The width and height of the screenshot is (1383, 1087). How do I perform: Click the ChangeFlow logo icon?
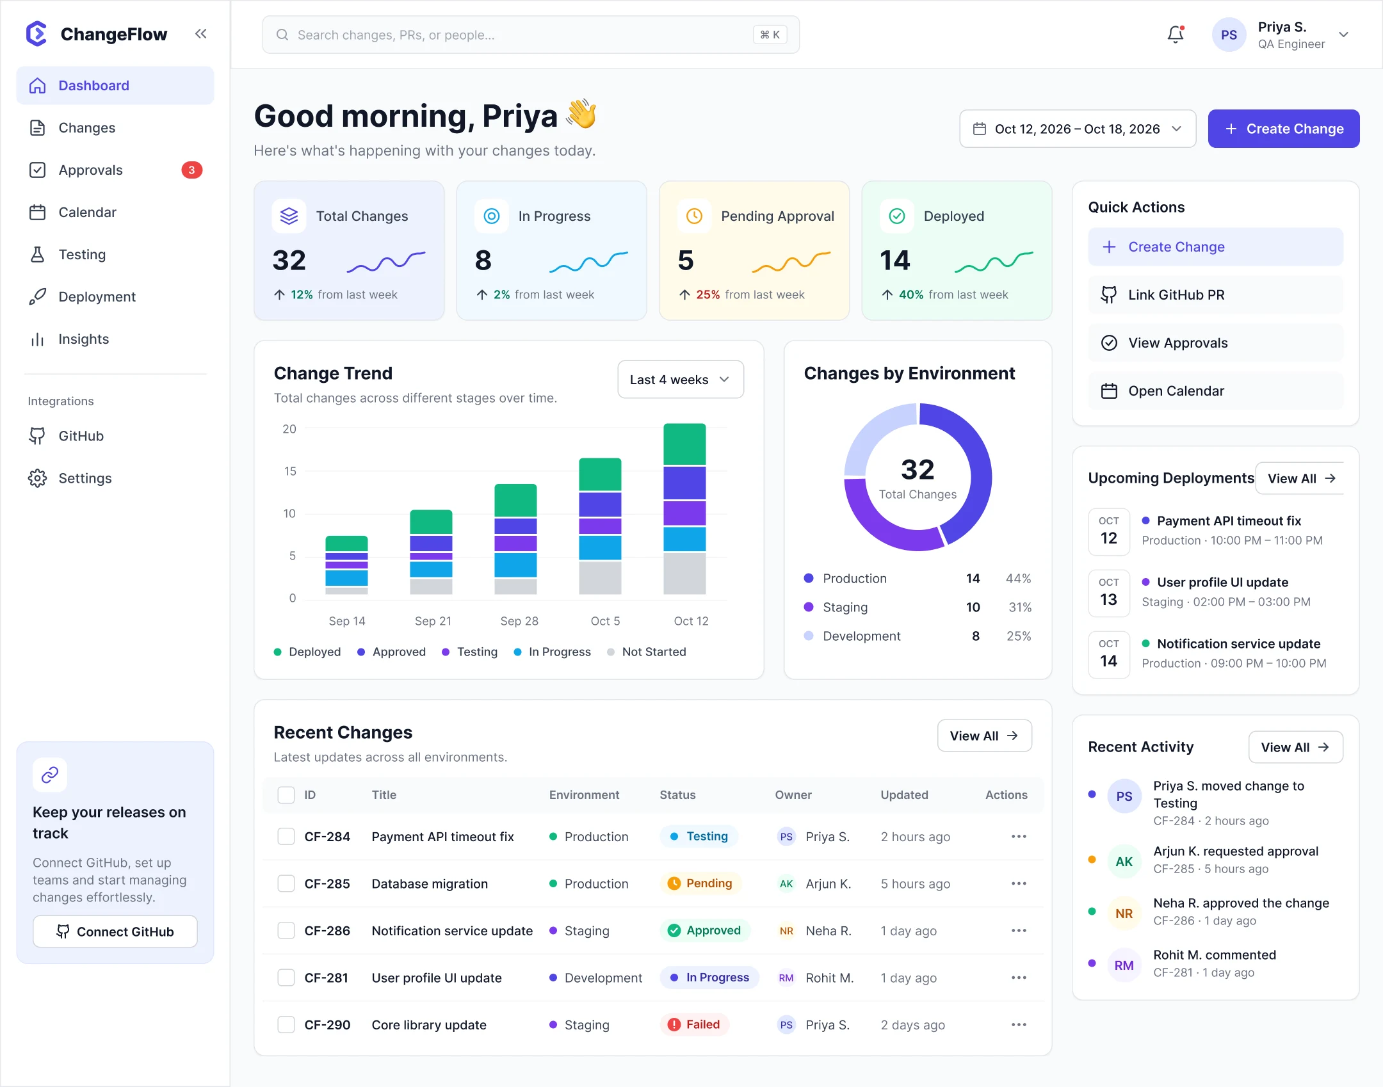click(36, 34)
